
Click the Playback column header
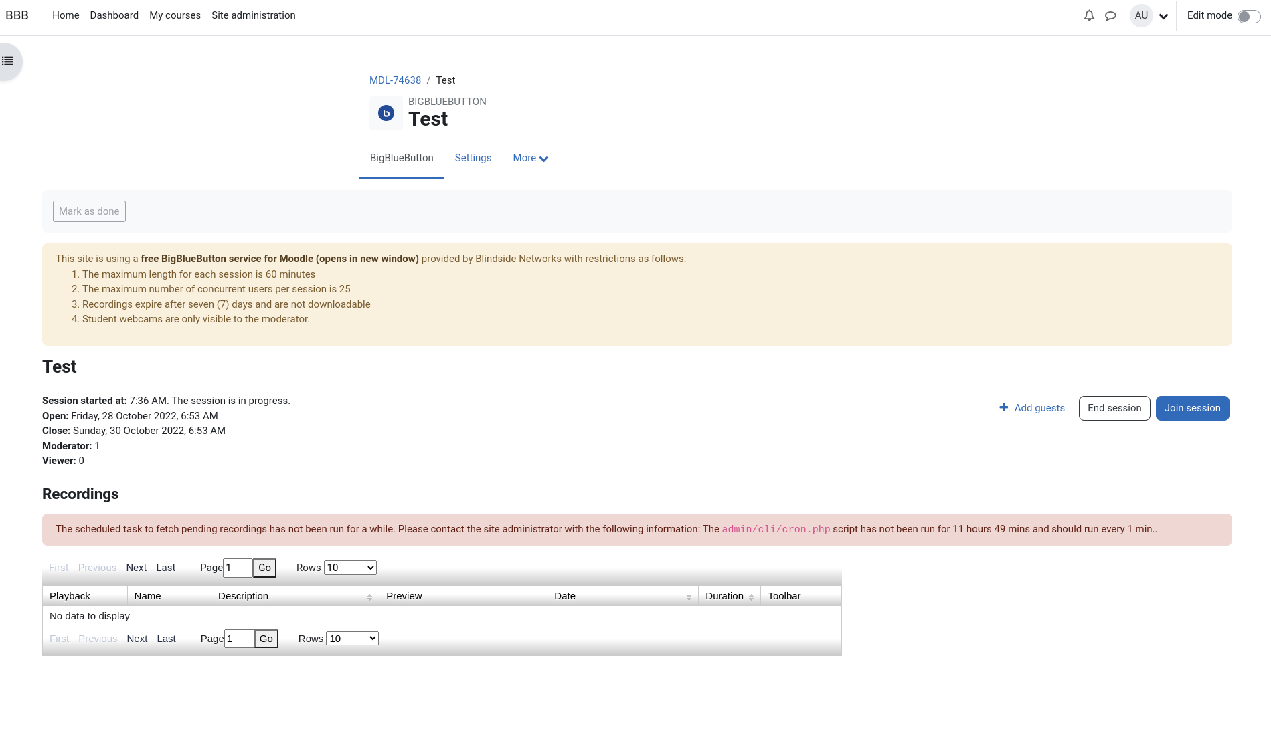pos(84,596)
